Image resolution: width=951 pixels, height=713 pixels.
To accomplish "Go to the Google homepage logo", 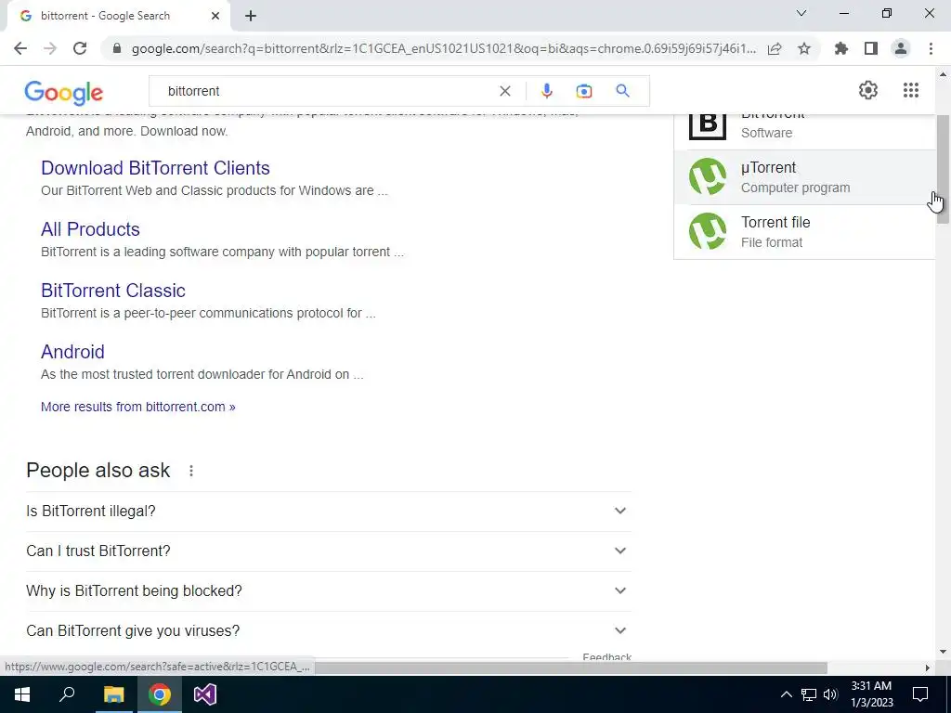I will tap(64, 92).
